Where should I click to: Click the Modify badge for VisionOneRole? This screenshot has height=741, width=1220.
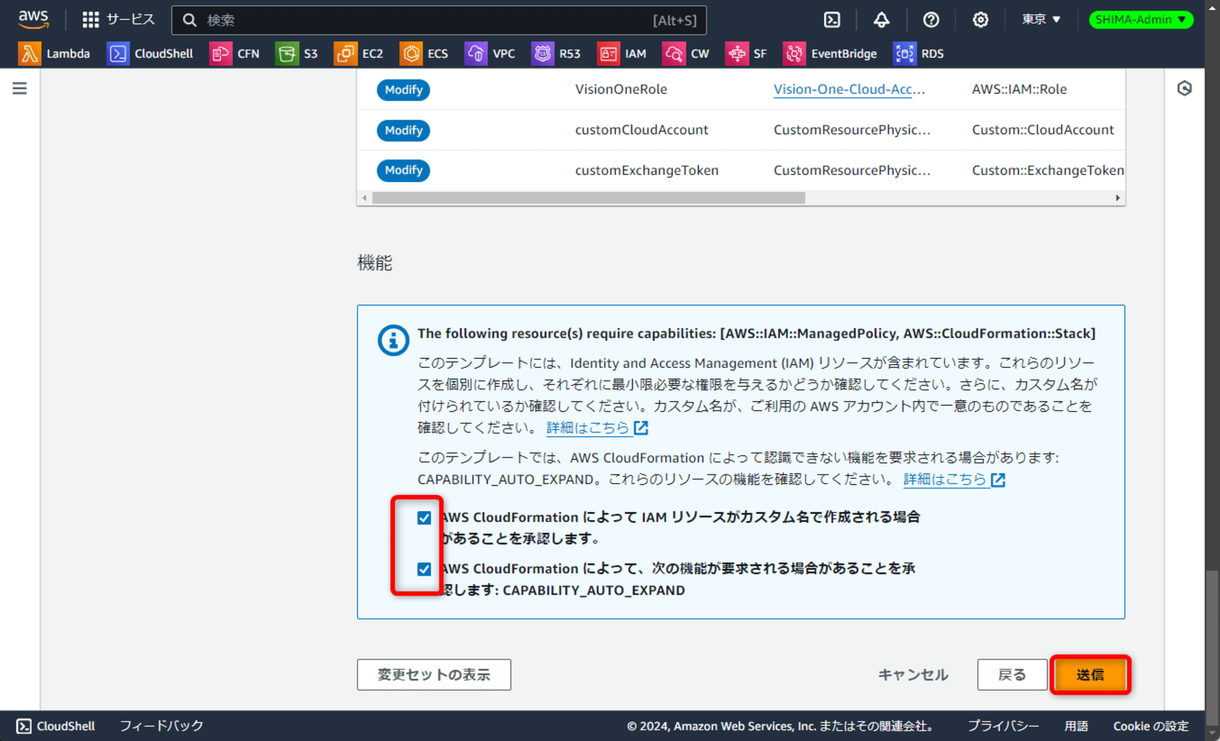(403, 90)
